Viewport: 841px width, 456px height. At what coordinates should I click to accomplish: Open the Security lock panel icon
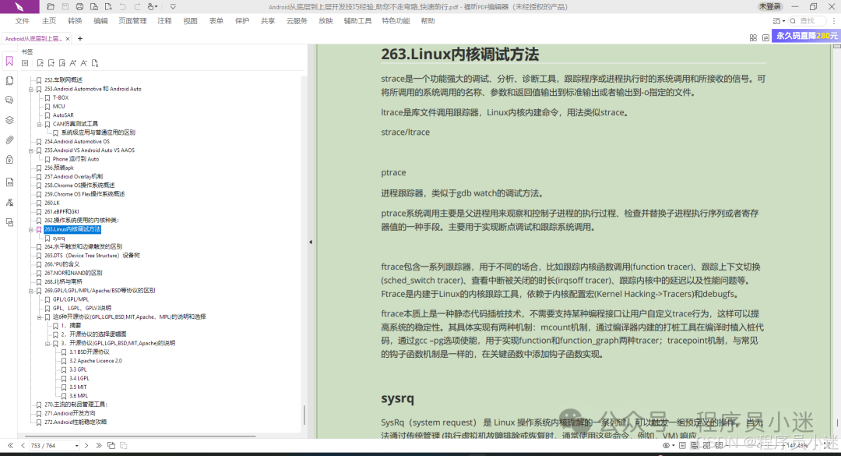tap(9, 160)
